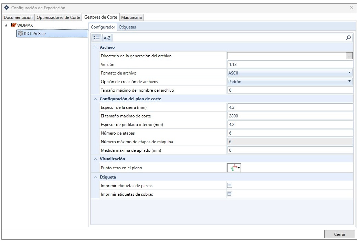This screenshot has height=241, width=359.
Task: Open Opción de creación de archivos dropdown
Action: coord(290,82)
